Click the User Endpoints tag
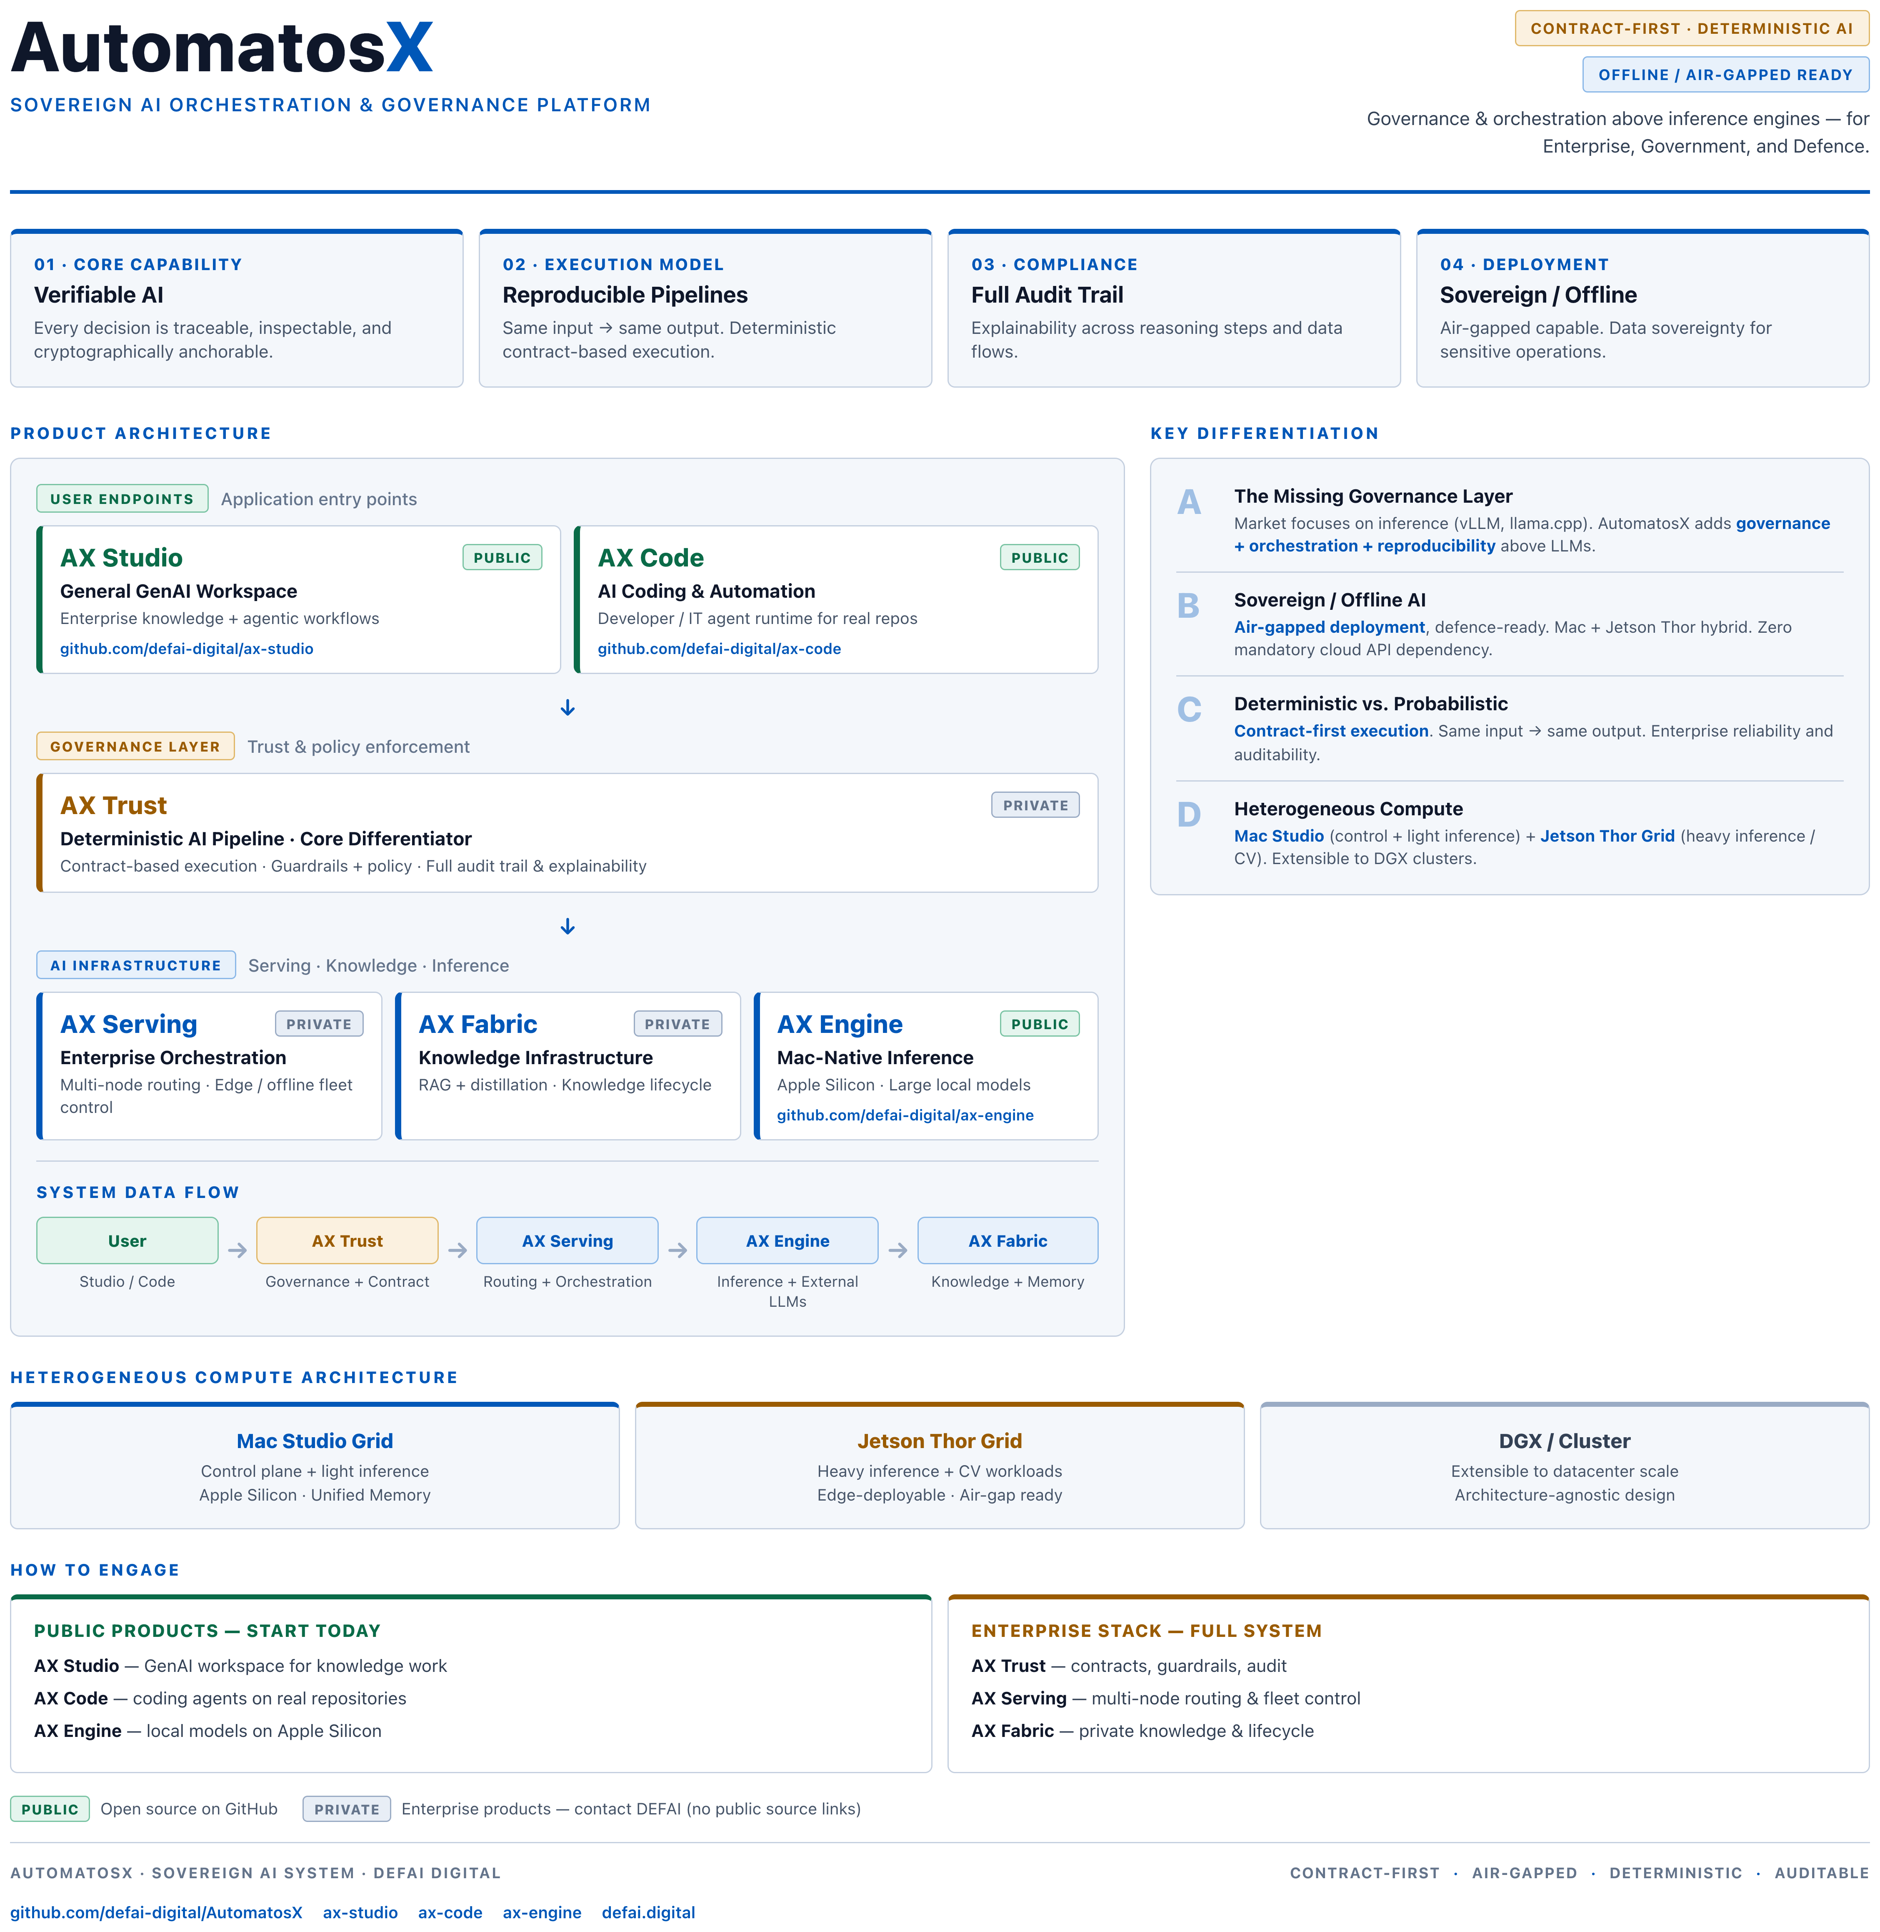The image size is (1880, 1932). 122,499
